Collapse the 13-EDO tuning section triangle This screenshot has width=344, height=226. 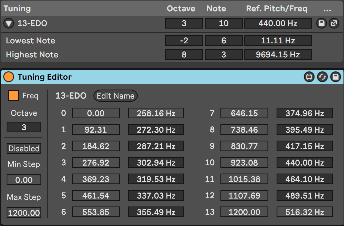9,24
